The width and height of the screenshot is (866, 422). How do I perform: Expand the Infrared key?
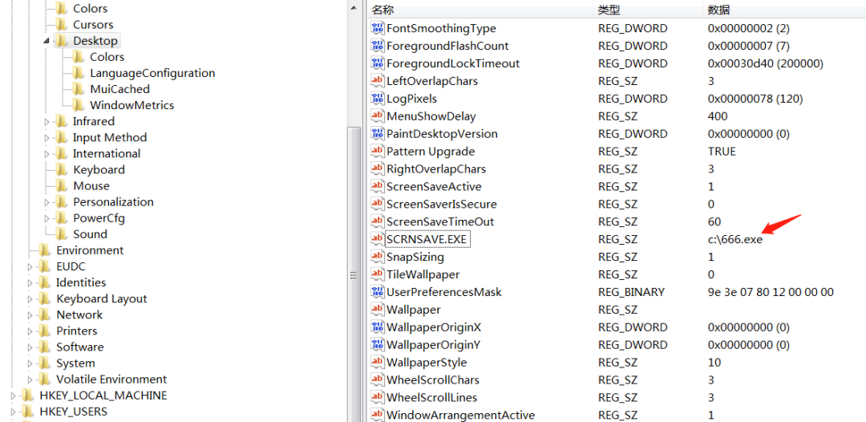click(x=47, y=121)
